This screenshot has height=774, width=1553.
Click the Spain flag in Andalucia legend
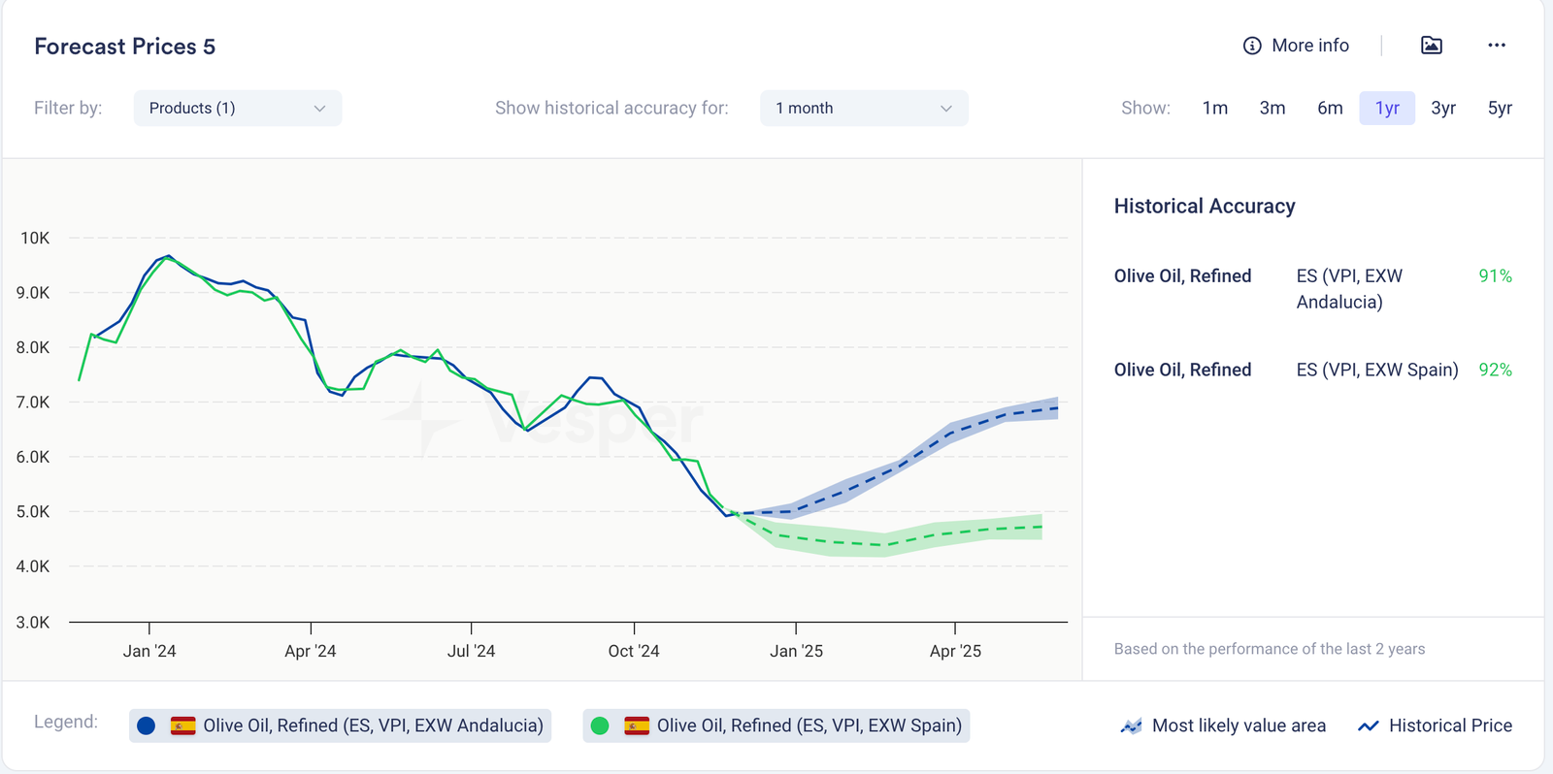(x=182, y=726)
